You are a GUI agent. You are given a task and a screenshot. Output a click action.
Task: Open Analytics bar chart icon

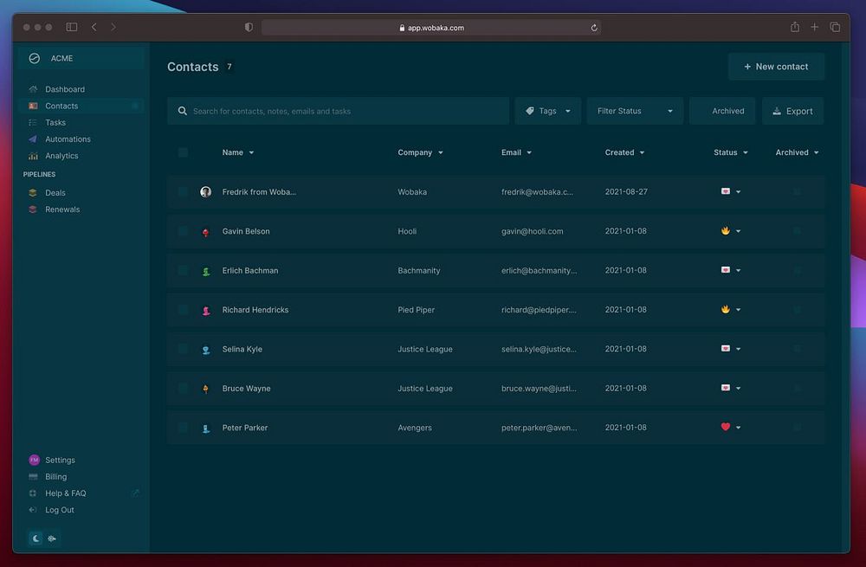(33, 156)
